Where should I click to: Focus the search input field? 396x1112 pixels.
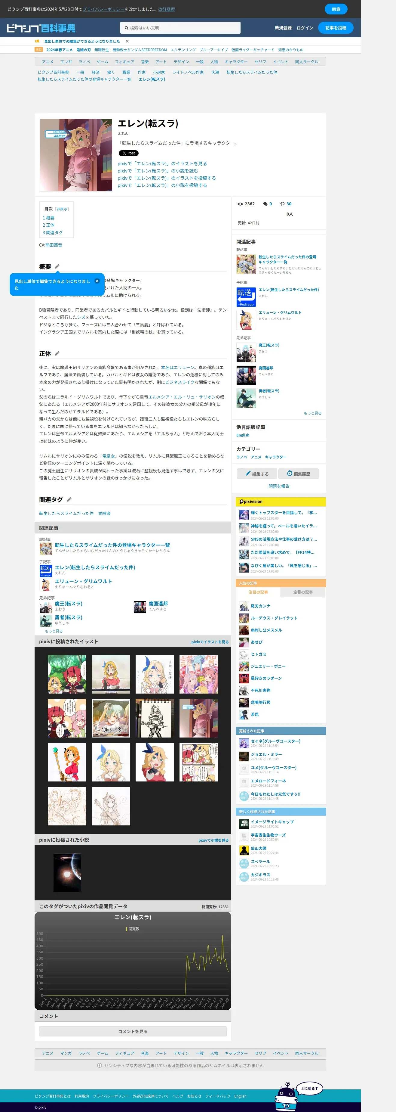[180, 28]
